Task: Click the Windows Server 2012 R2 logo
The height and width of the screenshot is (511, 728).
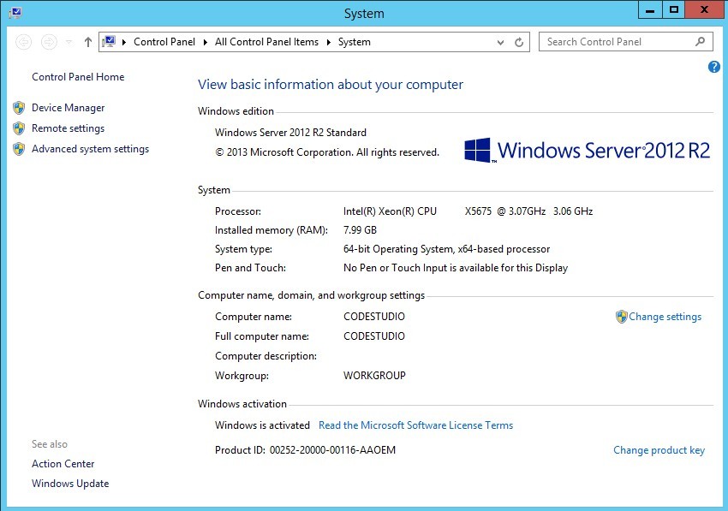Action: coord(588,151)
